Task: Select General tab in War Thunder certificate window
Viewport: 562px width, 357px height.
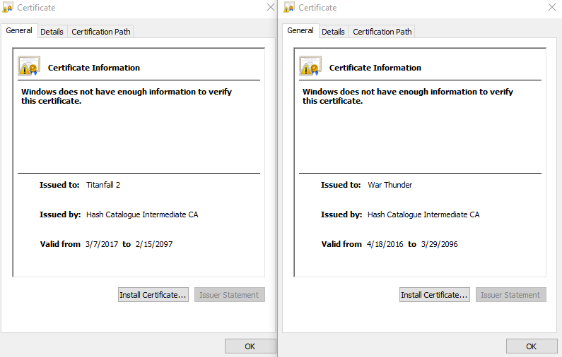Action: (x=300, y=31)
